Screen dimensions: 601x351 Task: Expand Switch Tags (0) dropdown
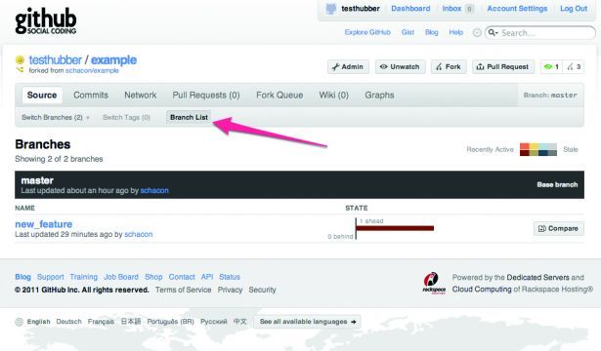[x=126, y=117]
